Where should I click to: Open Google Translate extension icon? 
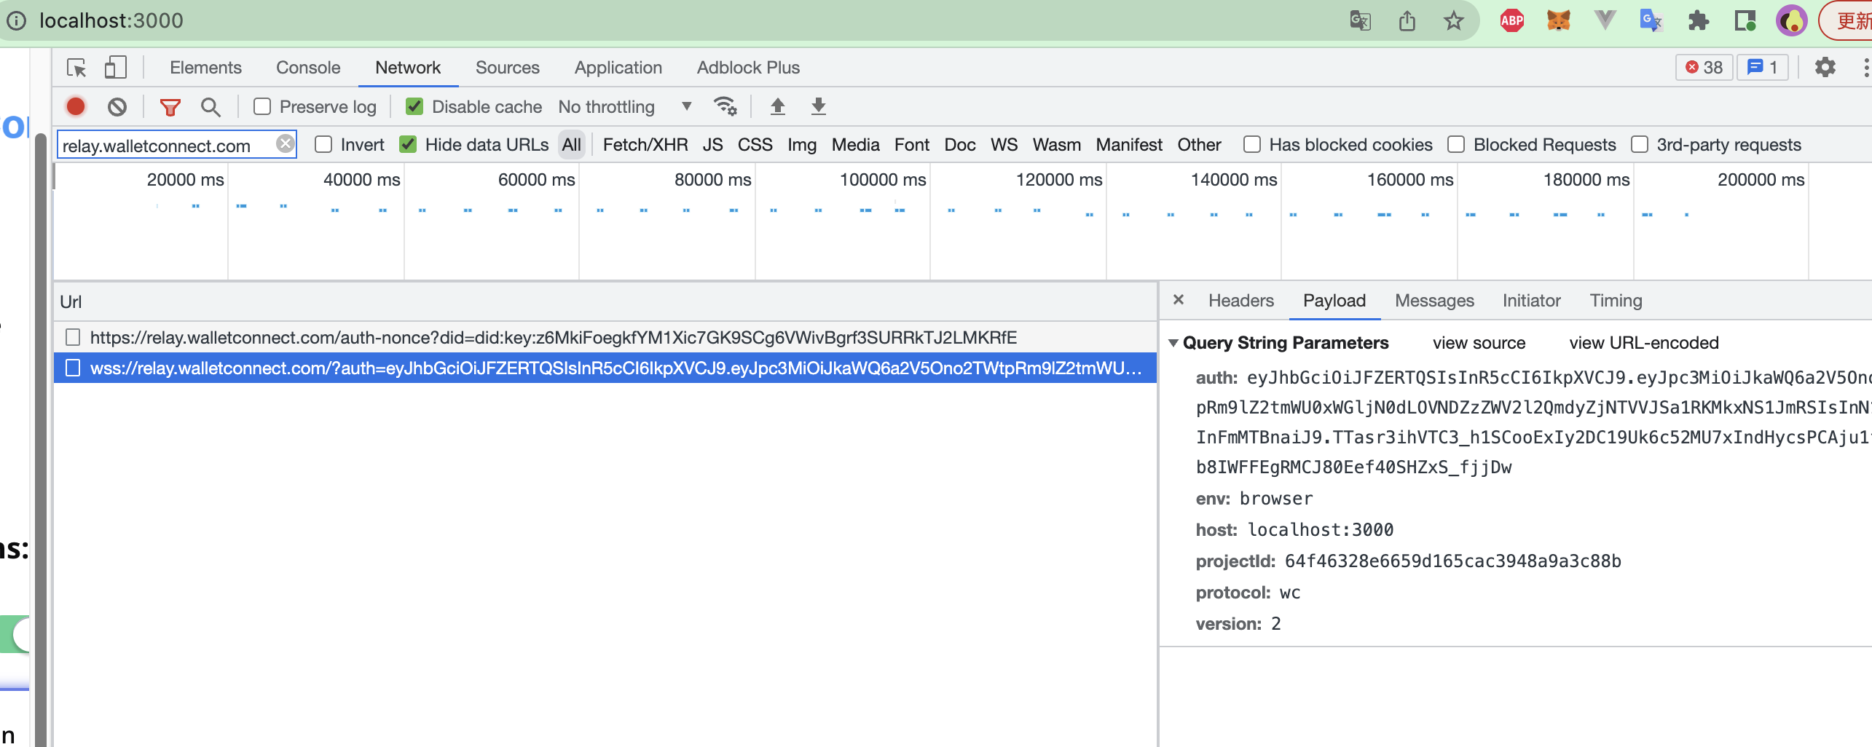tap(1651, 20)
